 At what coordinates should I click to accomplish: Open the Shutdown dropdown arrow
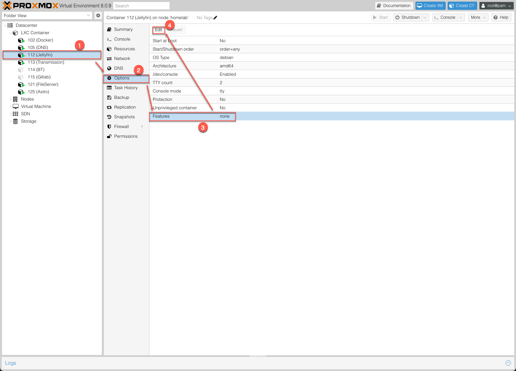pos(425,17)
